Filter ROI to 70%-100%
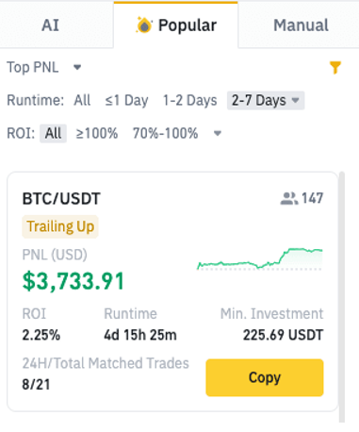Viewport: 359px width, 432px height. [x=165, y=134]
